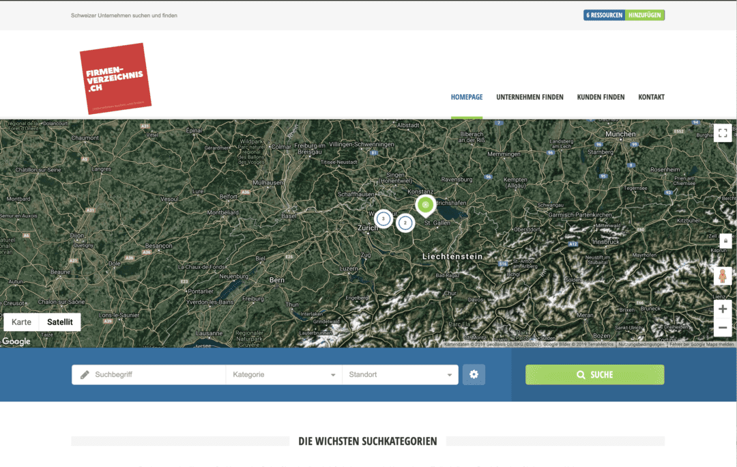Select the marker labeled 2 on the map
Screen dimensions: 737x467
[x=405, y=222]
